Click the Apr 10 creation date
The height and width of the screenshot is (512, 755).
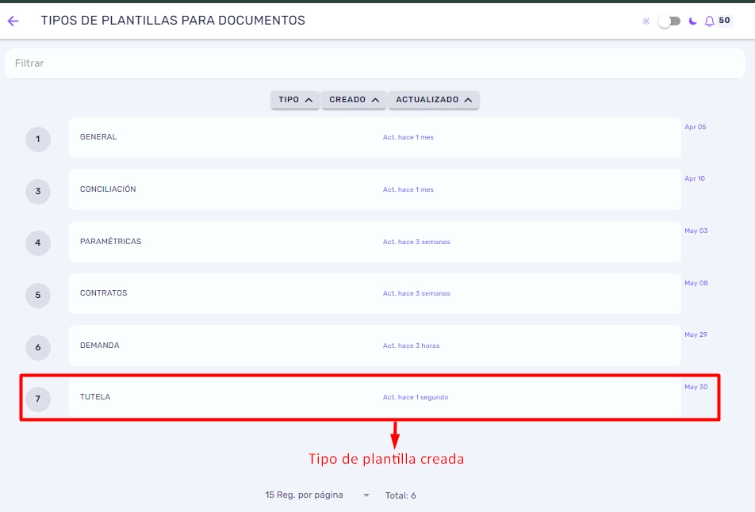[x=695, y=178]
